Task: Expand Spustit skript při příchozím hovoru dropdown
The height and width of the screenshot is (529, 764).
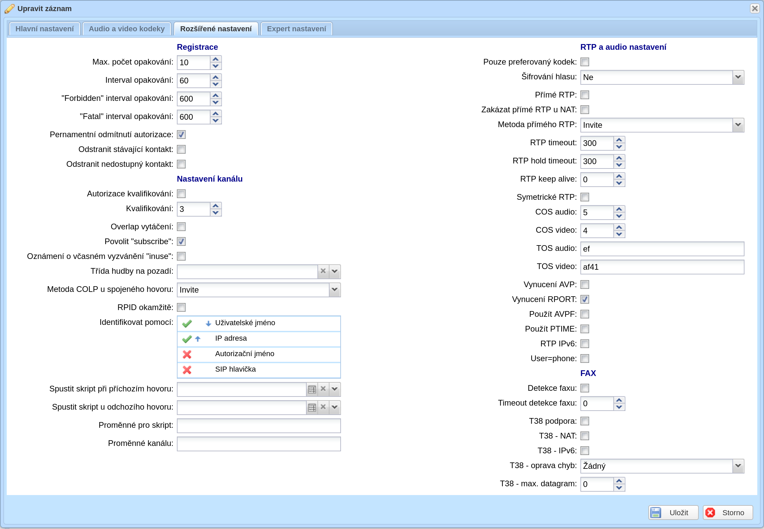Action: (x=335, y=389)
